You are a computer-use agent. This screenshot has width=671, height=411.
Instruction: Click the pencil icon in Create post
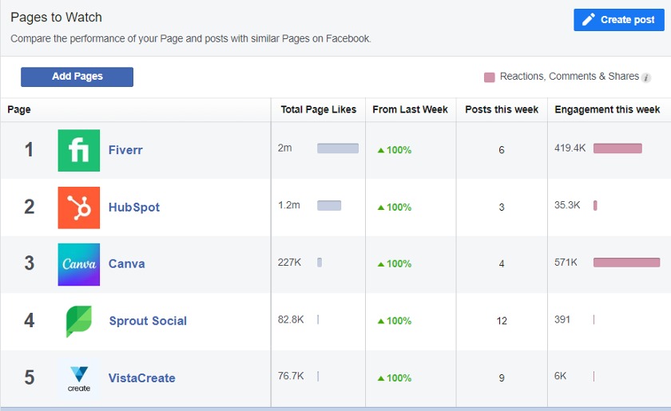point(589,20)
